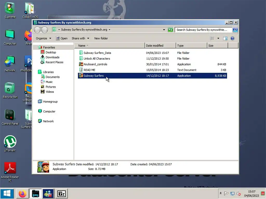Select Computer in the navigation pane
Image resolution: width=266 pixels, height=199 pixels.
pyautogui.click(x=49, y=111)
